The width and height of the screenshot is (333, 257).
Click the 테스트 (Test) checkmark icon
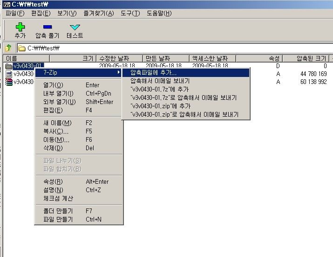[75, 27]
